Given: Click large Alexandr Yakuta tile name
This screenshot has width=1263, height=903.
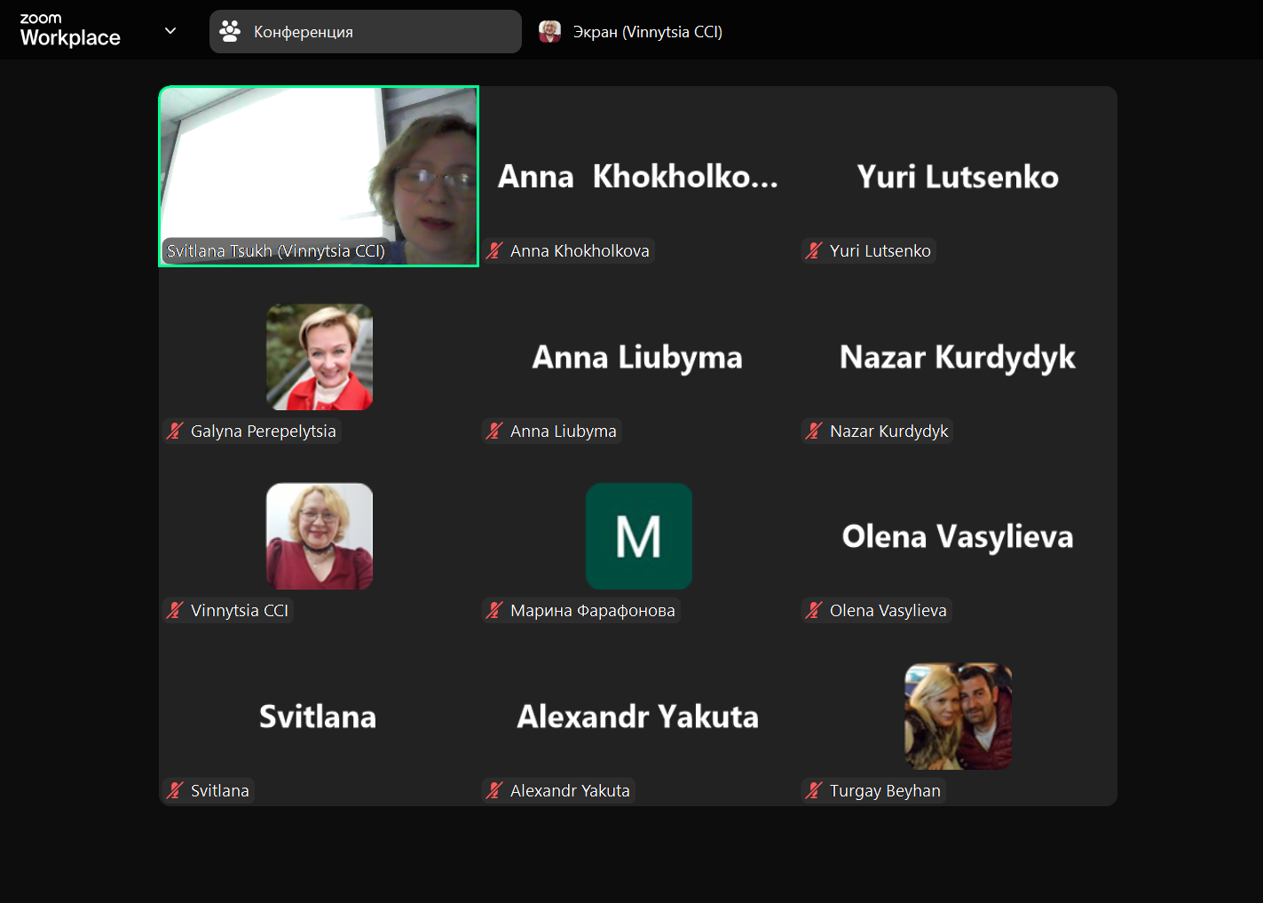Looking at the screenshot, I should [638, 717].
